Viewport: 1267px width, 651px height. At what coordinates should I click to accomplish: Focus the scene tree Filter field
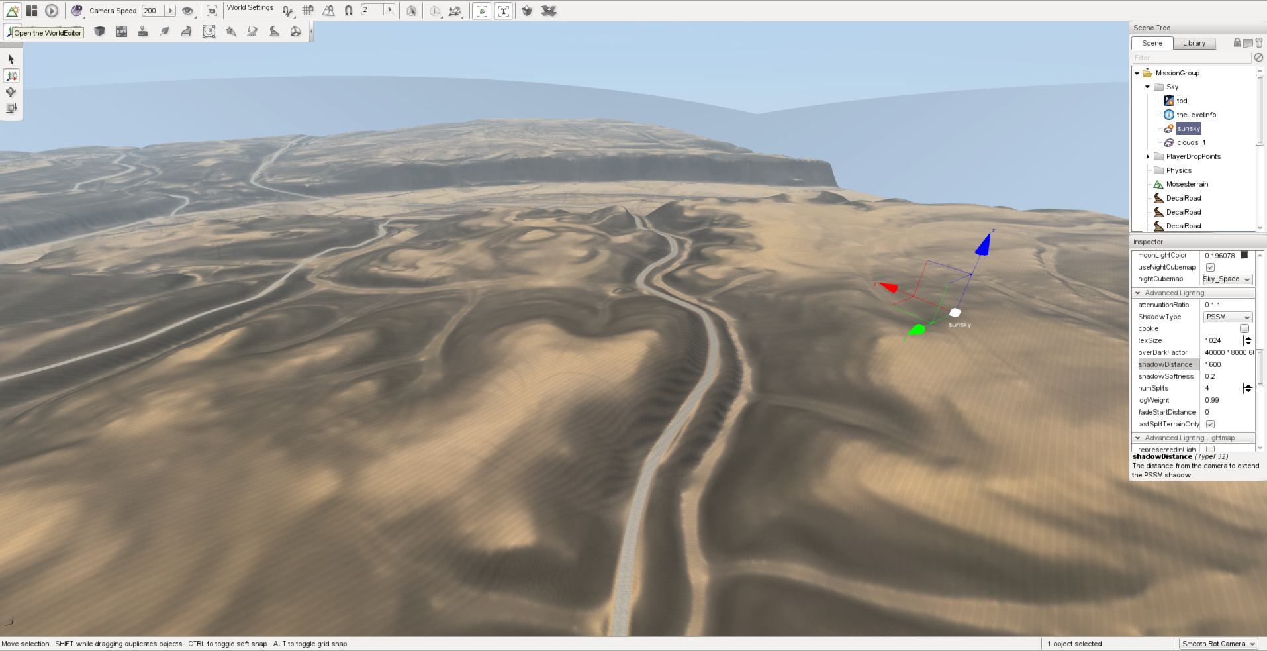pyautogui.click(x=1192, y=58)
